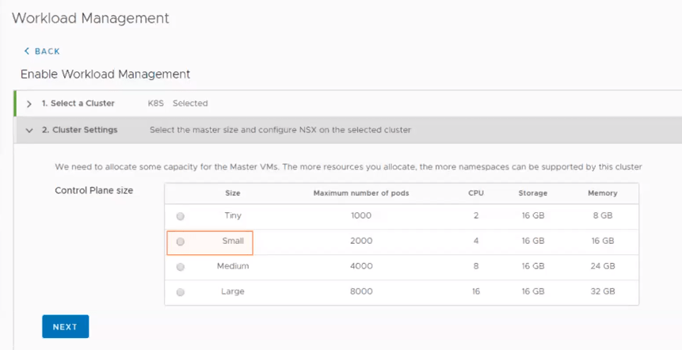Click the CPU column header
Screen dimensions: 682x350
pyautogui.click(x=475, y=193)
